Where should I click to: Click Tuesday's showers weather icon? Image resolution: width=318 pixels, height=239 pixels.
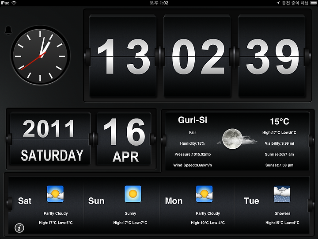tap(282, 194)
